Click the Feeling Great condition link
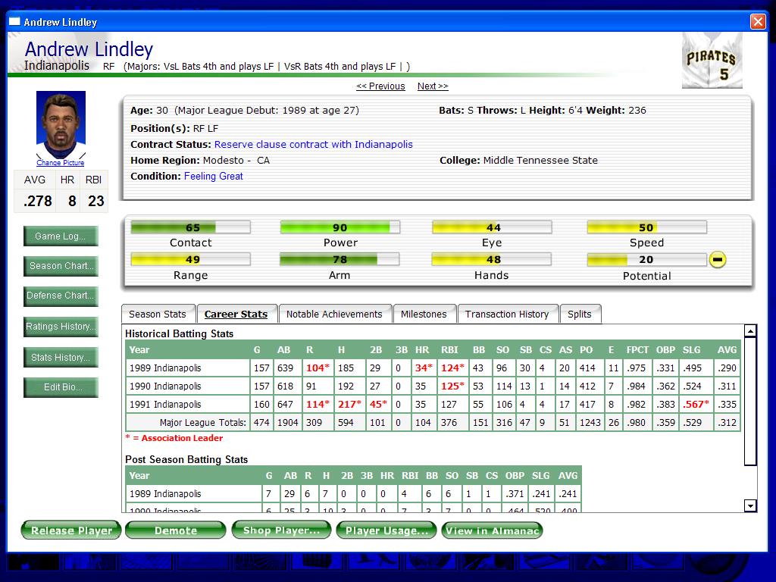This screenshot has width=776, height=582. coord(213,176)
